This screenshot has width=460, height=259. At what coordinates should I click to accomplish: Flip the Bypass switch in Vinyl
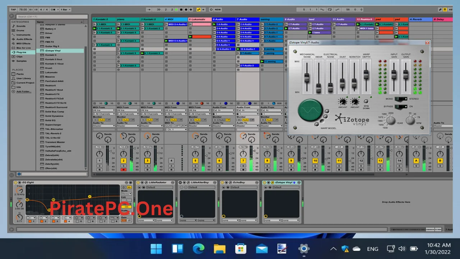tap(401, 106)
